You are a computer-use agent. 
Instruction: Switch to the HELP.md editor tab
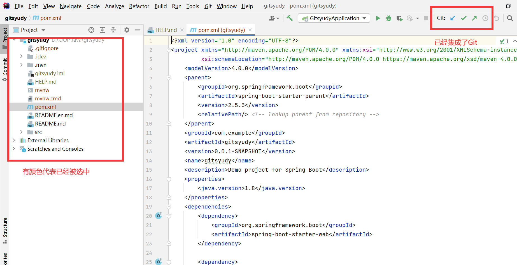click(x=166, y=30)
